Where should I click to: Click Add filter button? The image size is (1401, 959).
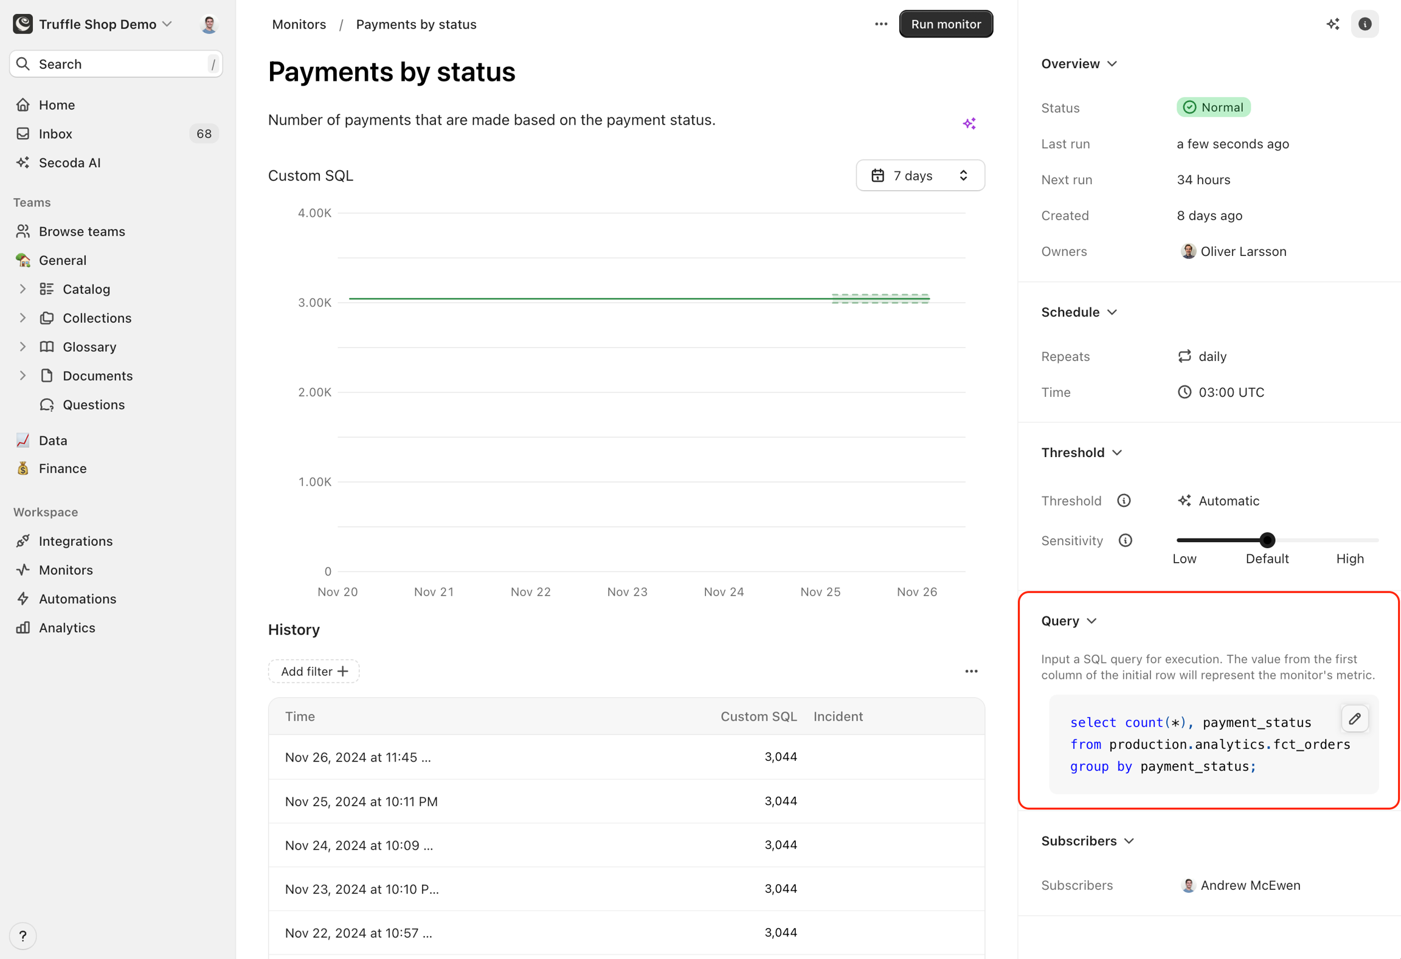coord(314,672)
